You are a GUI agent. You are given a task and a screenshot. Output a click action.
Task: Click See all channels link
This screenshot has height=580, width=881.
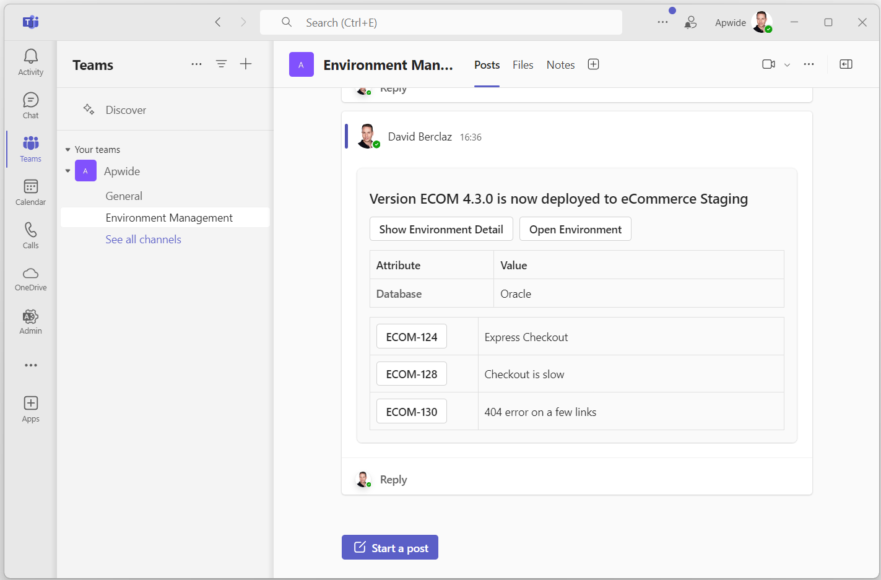143,240
